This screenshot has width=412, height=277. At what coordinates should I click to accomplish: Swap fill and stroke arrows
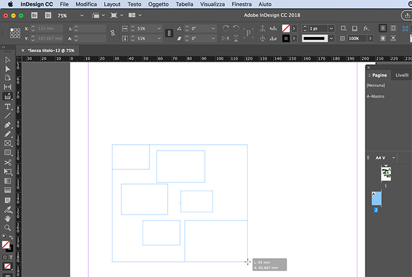pyautogui.click(x=11, y=238)
